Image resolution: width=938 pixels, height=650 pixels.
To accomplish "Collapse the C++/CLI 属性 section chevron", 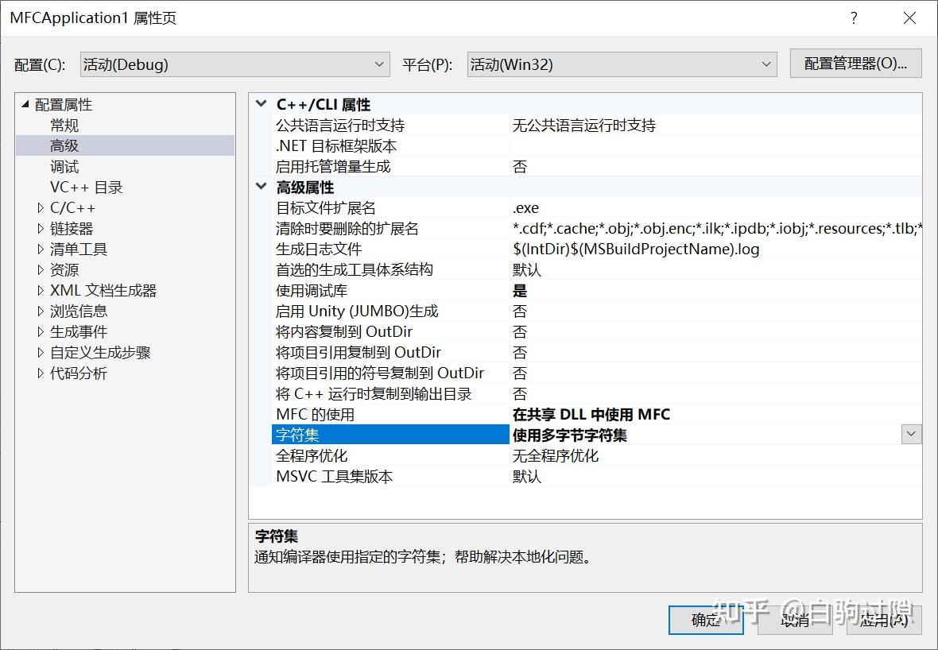I will click(x=261, y=103).
